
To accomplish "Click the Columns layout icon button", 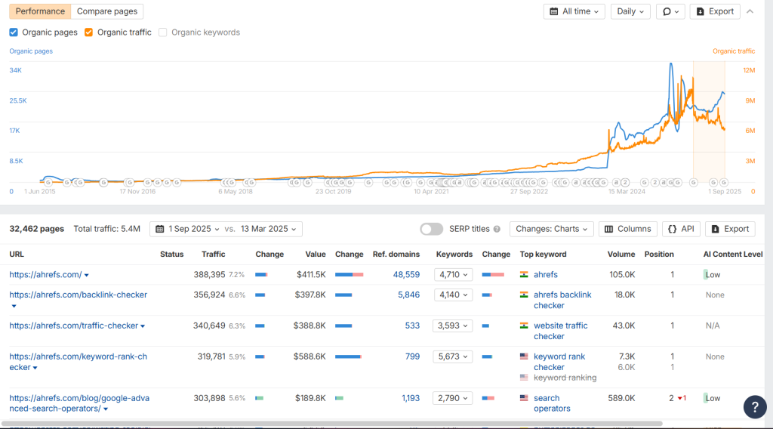I will 627,229.
